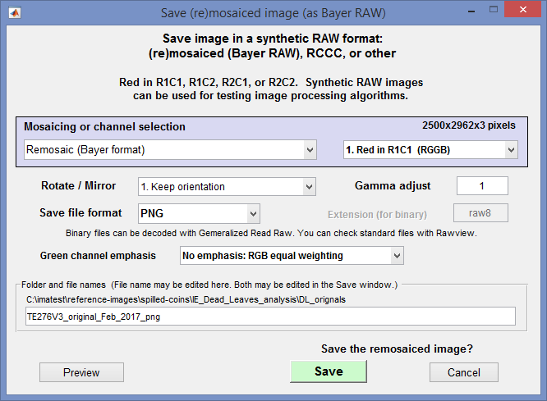This screenshot has width=547, height=401.
Task: Click the MATLAB icon in title bar
Action: click(x=15, y=13)
